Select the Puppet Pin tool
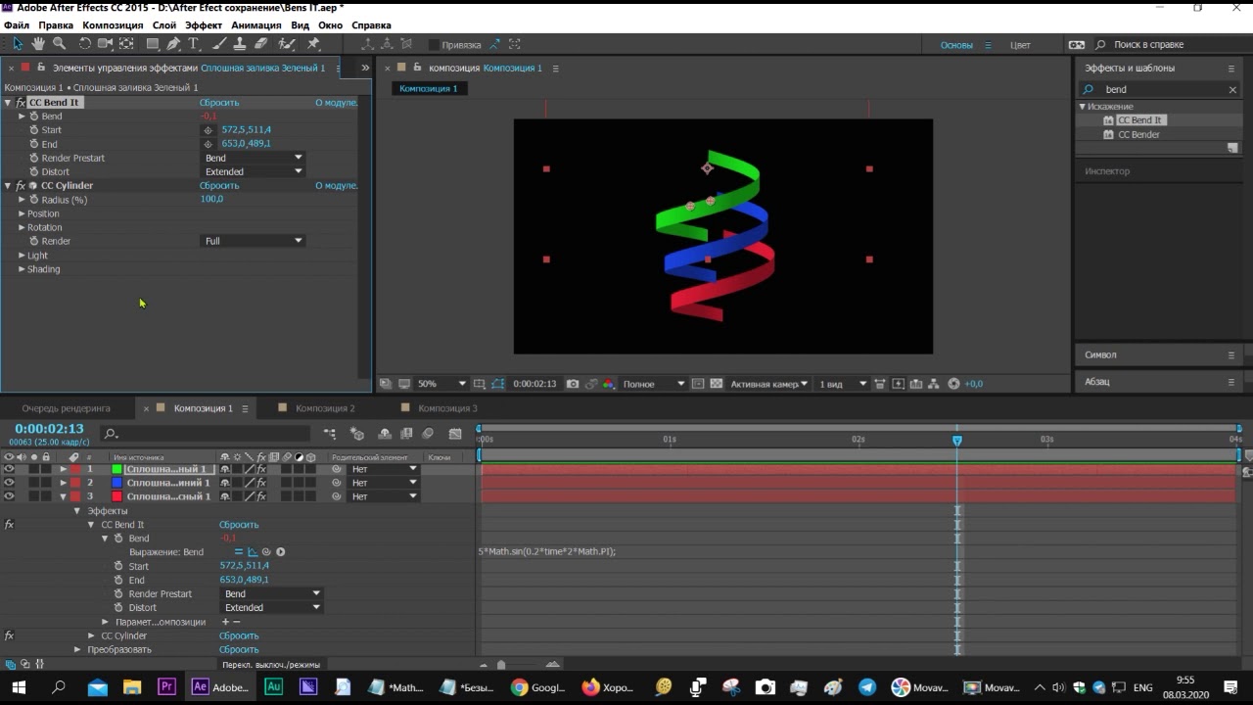Screen dimensions: 1253x705 pyautogui.click(x=313, y=44)
